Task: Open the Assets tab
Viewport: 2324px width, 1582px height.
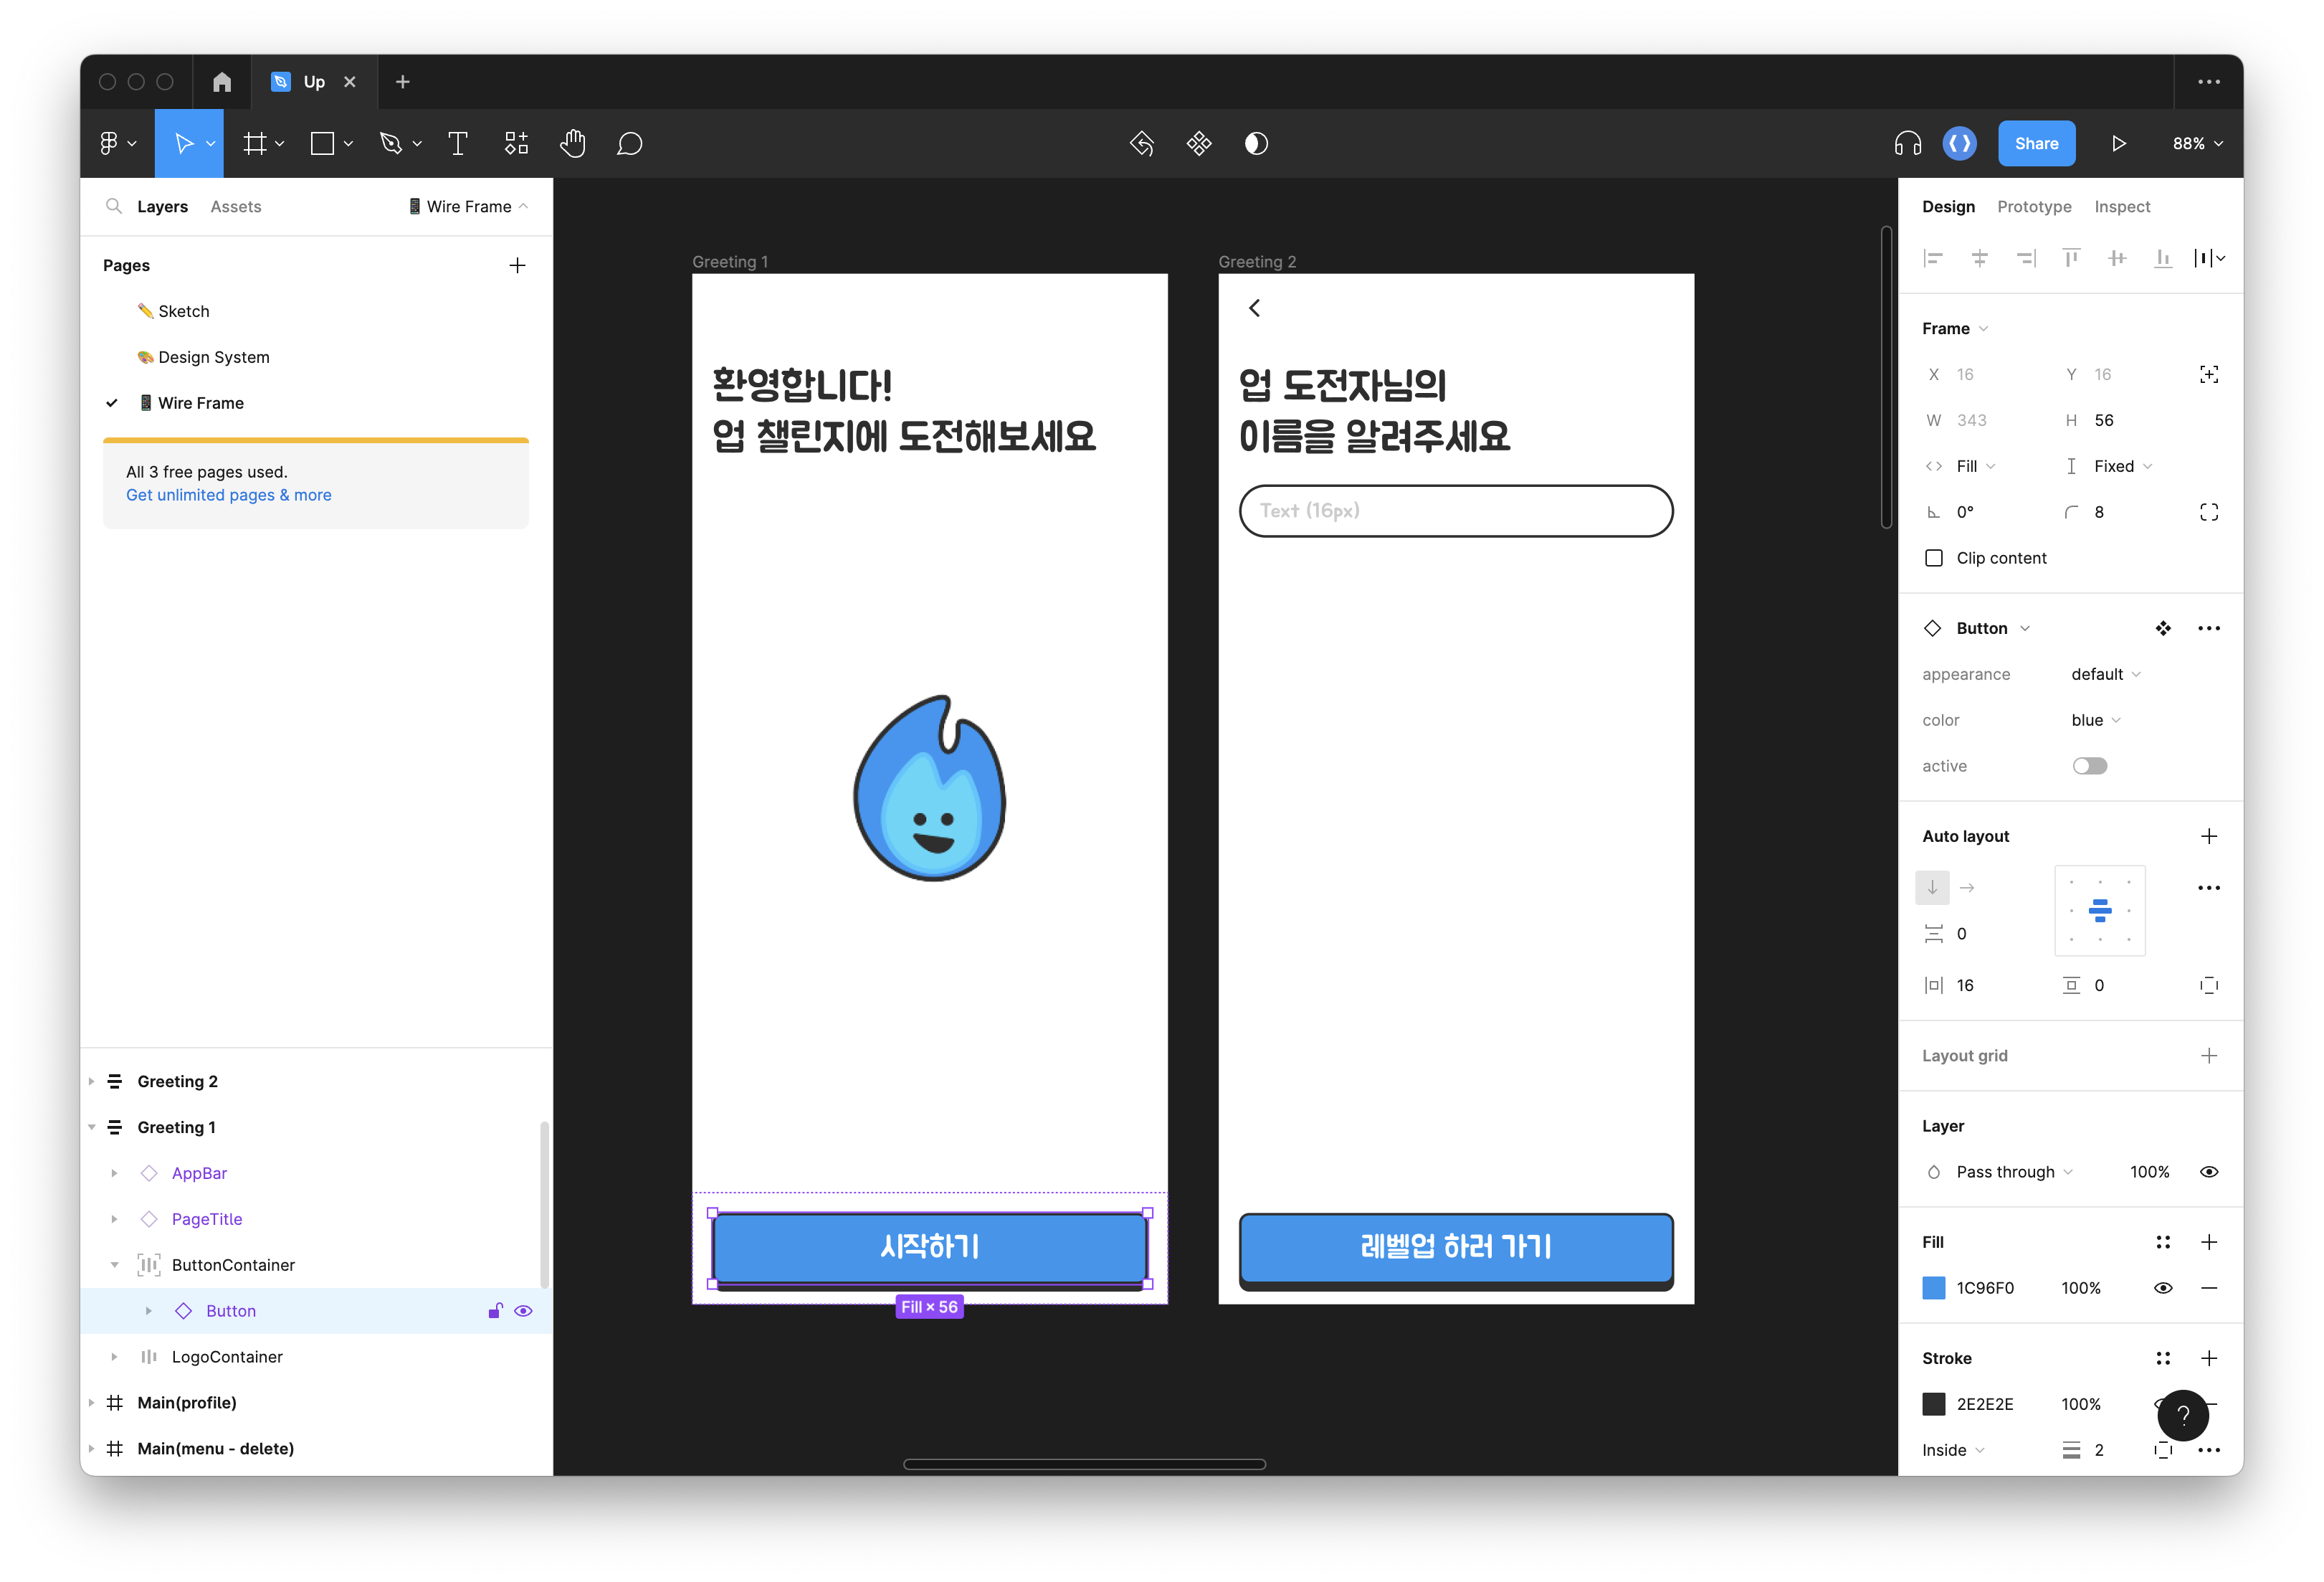Action: tap(235, 206)
